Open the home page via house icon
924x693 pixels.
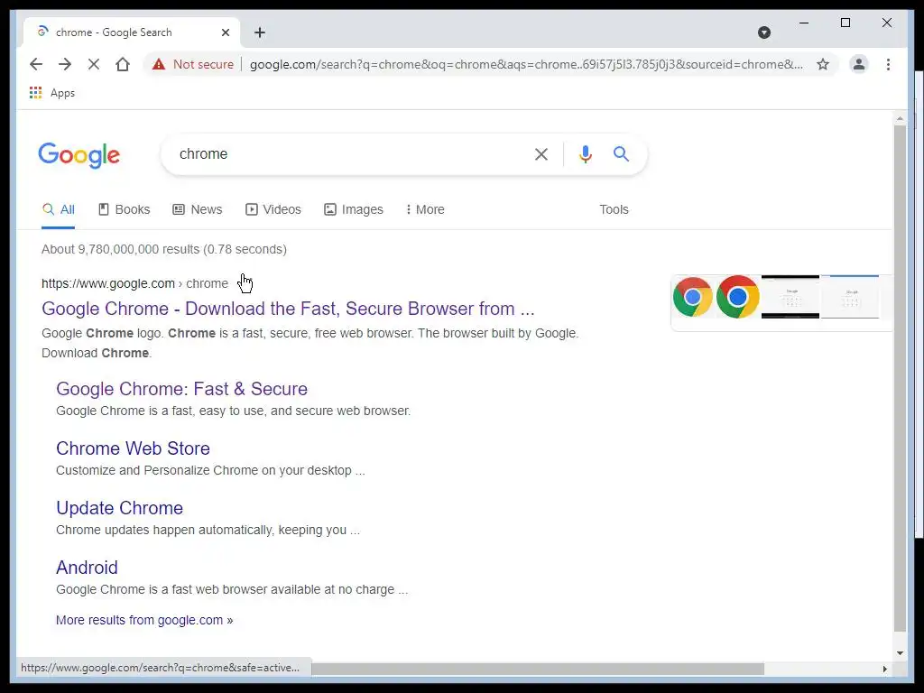pyautogui.click(x=123, y=64)
